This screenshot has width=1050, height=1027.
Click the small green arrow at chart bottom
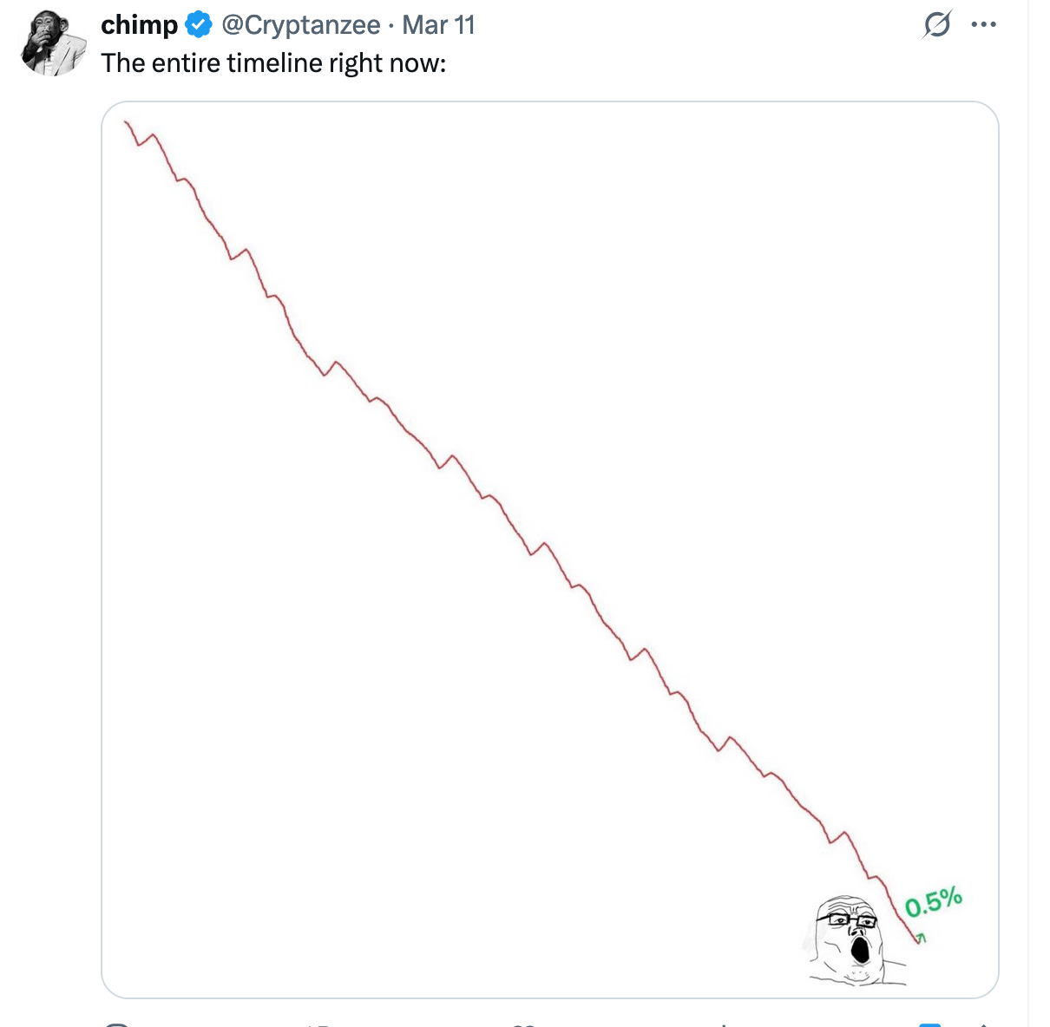point(922,937)
